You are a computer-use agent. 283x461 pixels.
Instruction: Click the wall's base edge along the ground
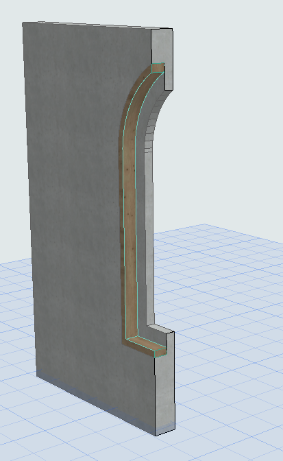coord(95,404)
